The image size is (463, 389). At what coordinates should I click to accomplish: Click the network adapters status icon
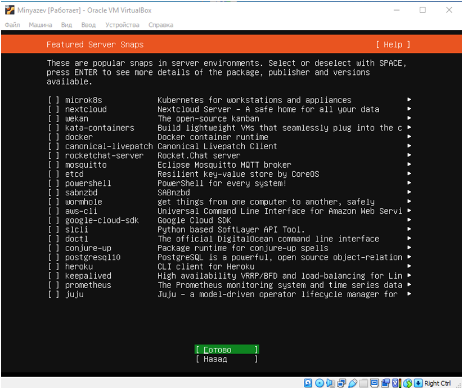[x=341, y=383]
